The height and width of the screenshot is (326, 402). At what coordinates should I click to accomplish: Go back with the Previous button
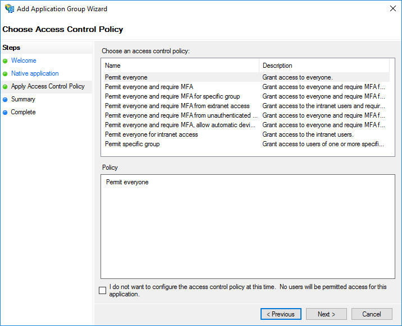tap(281, 314)
